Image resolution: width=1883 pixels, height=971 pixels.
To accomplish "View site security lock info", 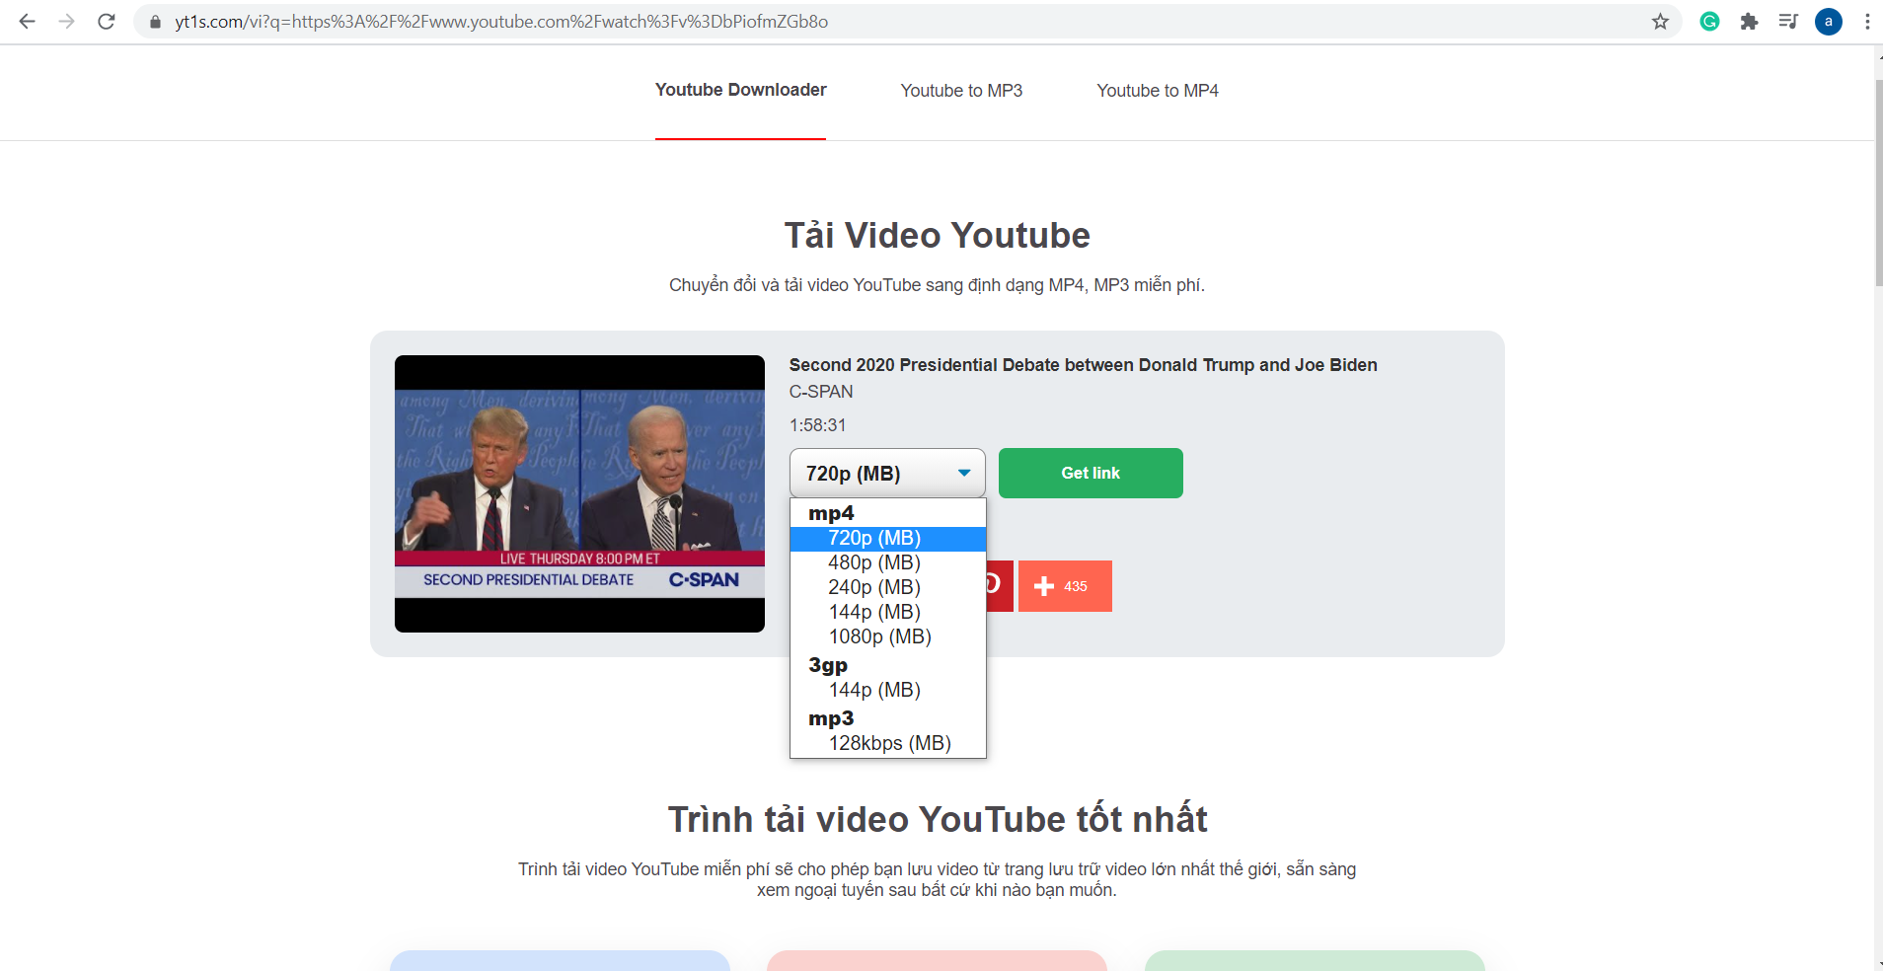I will click(155, 21).
